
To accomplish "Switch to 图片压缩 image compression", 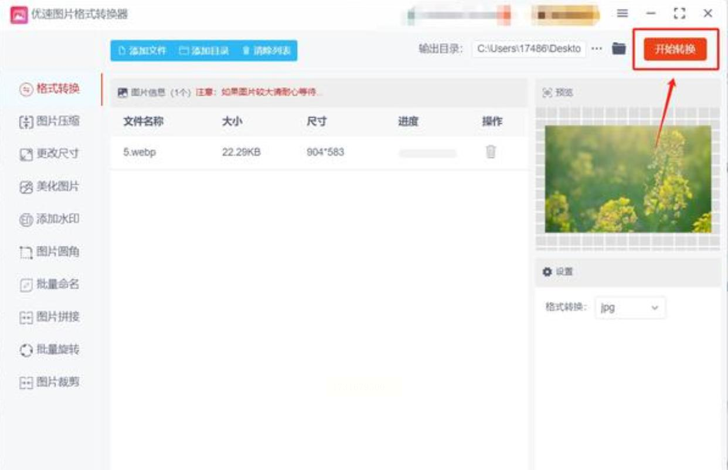I will pos(50,121).
